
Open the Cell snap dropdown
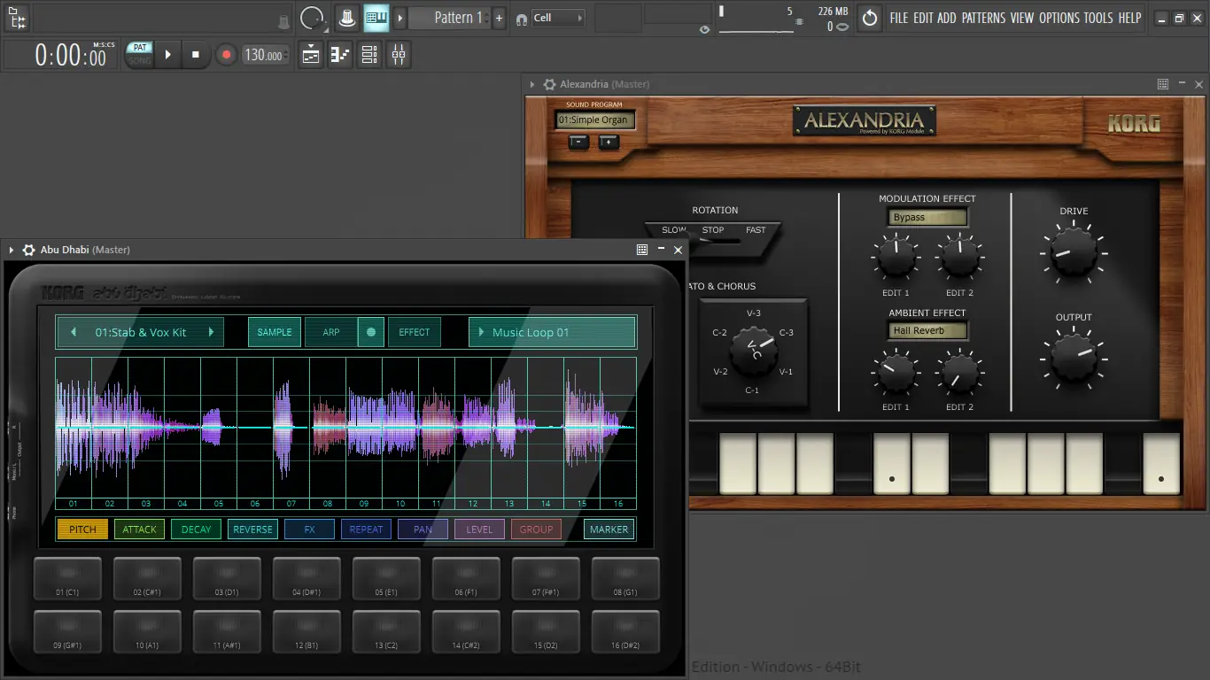(x=557, y=18)
